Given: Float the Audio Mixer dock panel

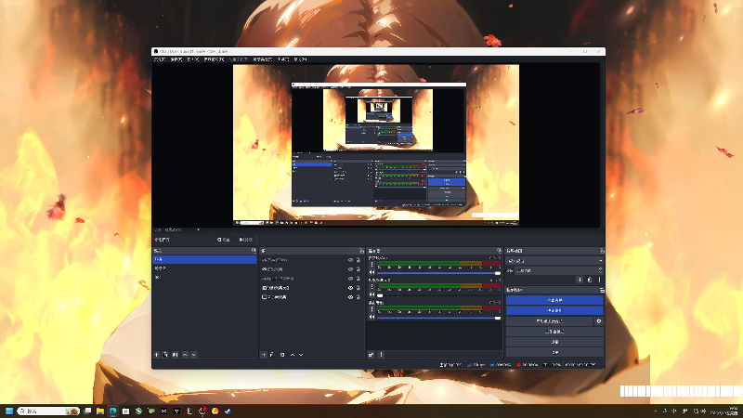Looking at the screenshot, I should pos(499,250).
